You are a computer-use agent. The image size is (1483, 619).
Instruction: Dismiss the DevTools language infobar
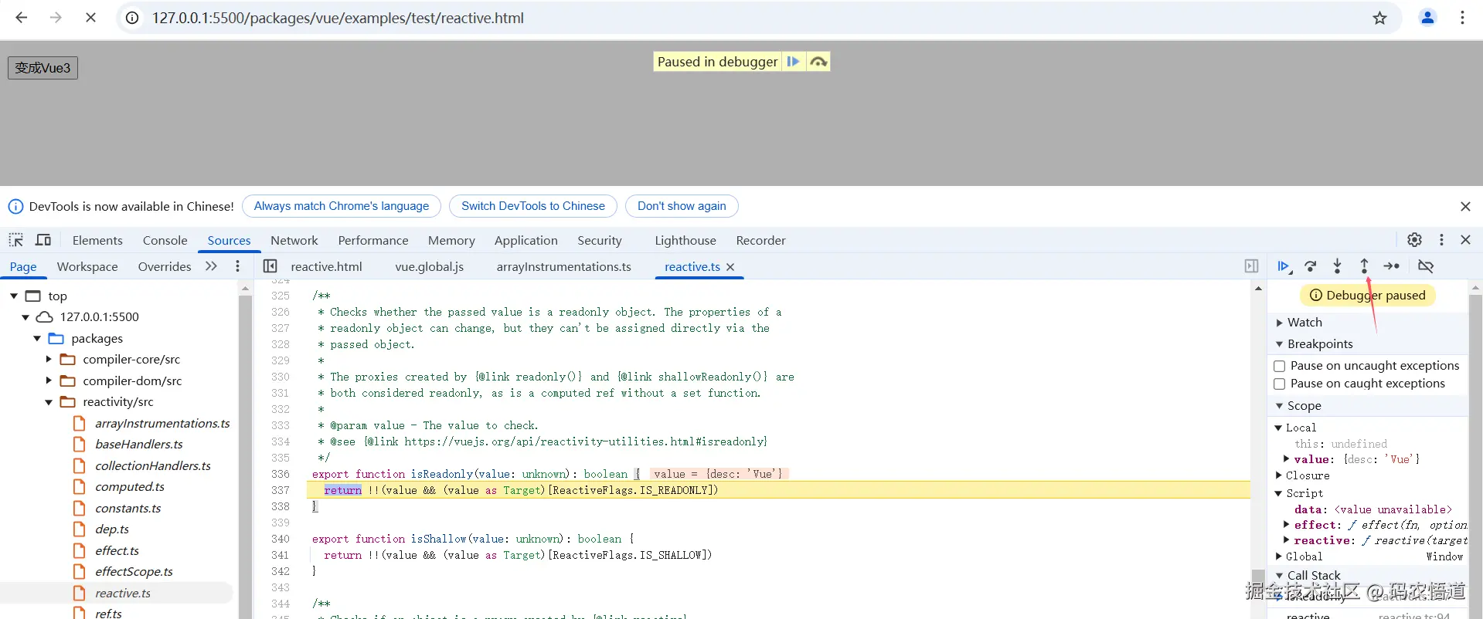pyautogui.click(x=1465, y=206)
